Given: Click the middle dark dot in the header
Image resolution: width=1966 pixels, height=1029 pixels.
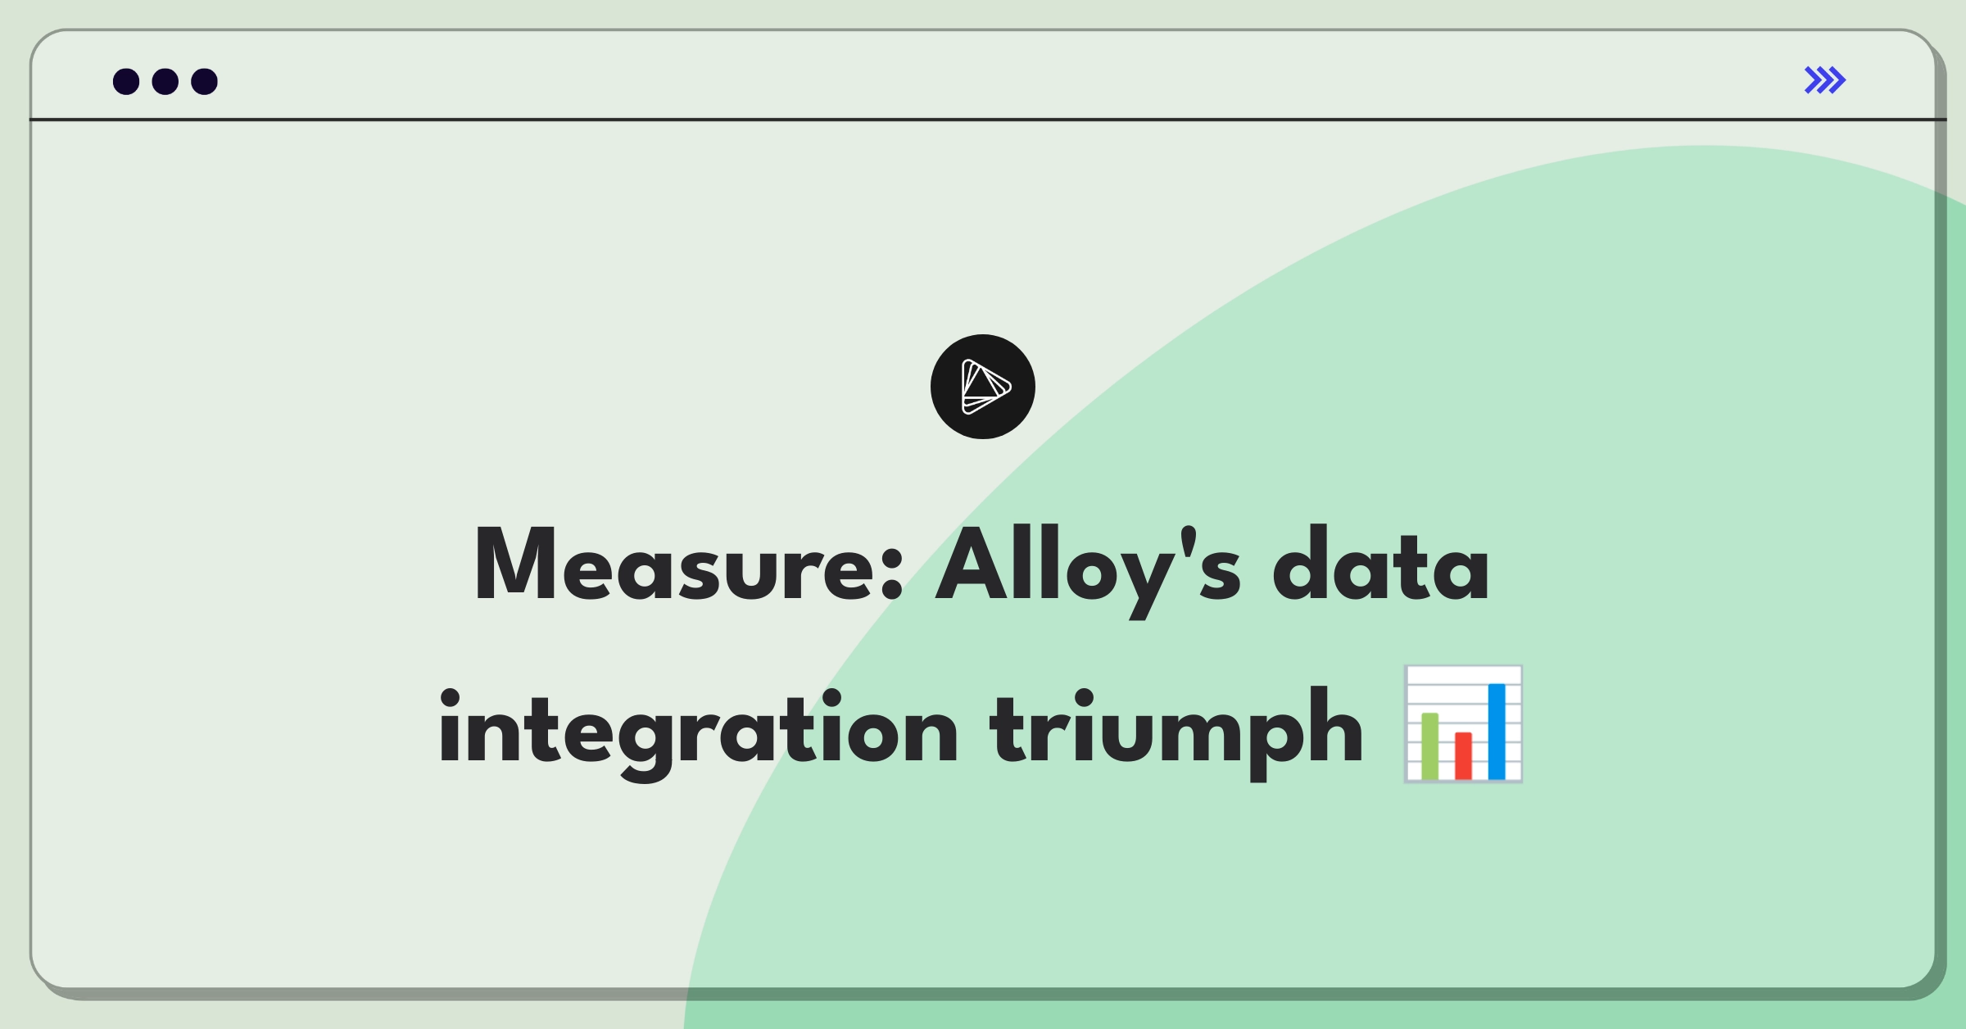Looking at the screenshot, I should click(x=165, y=82).
